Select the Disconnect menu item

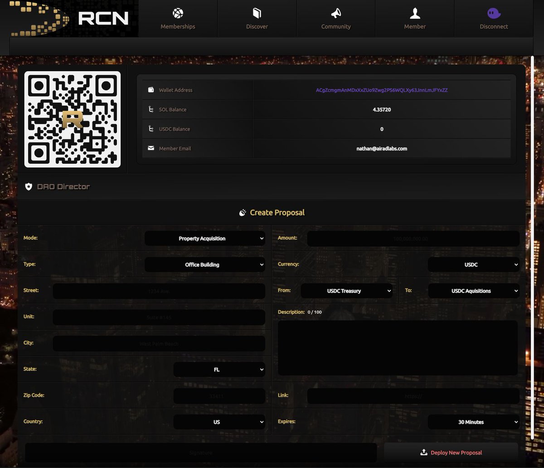(494, 19)
